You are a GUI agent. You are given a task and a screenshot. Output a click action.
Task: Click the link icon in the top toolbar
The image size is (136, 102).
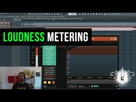click(x=55, y=14)
